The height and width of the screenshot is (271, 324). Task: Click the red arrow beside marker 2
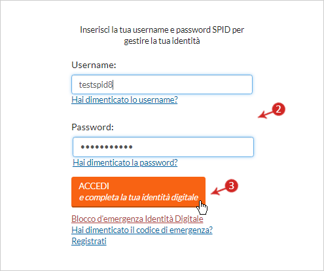(x=265, y=115)
